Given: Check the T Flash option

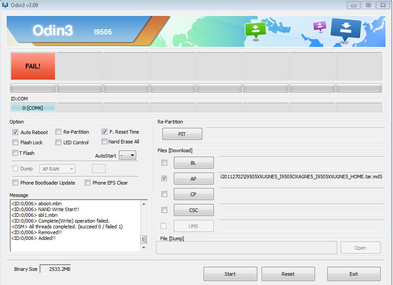Looking at the screenshot, I should 15,153.
